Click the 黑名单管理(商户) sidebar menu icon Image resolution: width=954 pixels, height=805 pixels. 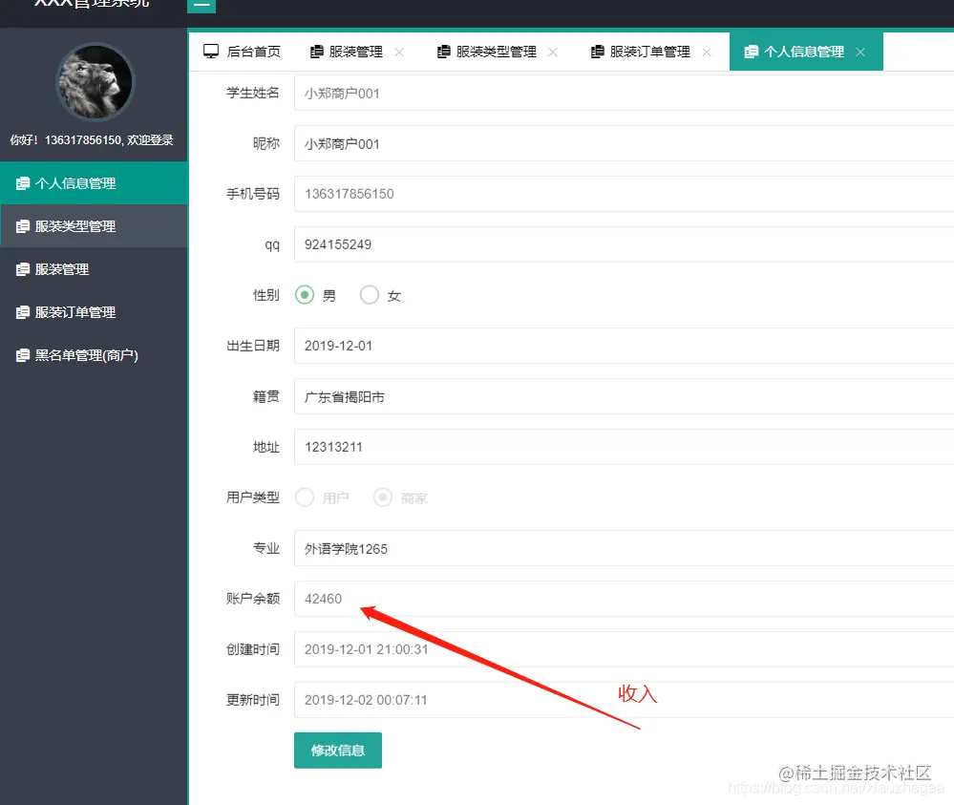click(21, 354)
